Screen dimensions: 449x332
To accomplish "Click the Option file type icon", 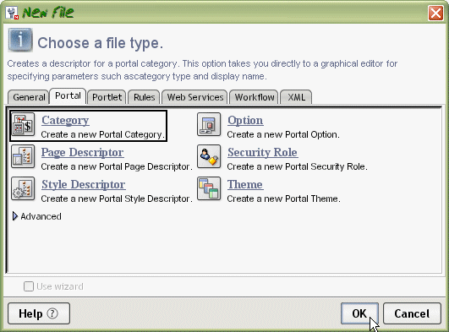I will (x=209, y=125).
